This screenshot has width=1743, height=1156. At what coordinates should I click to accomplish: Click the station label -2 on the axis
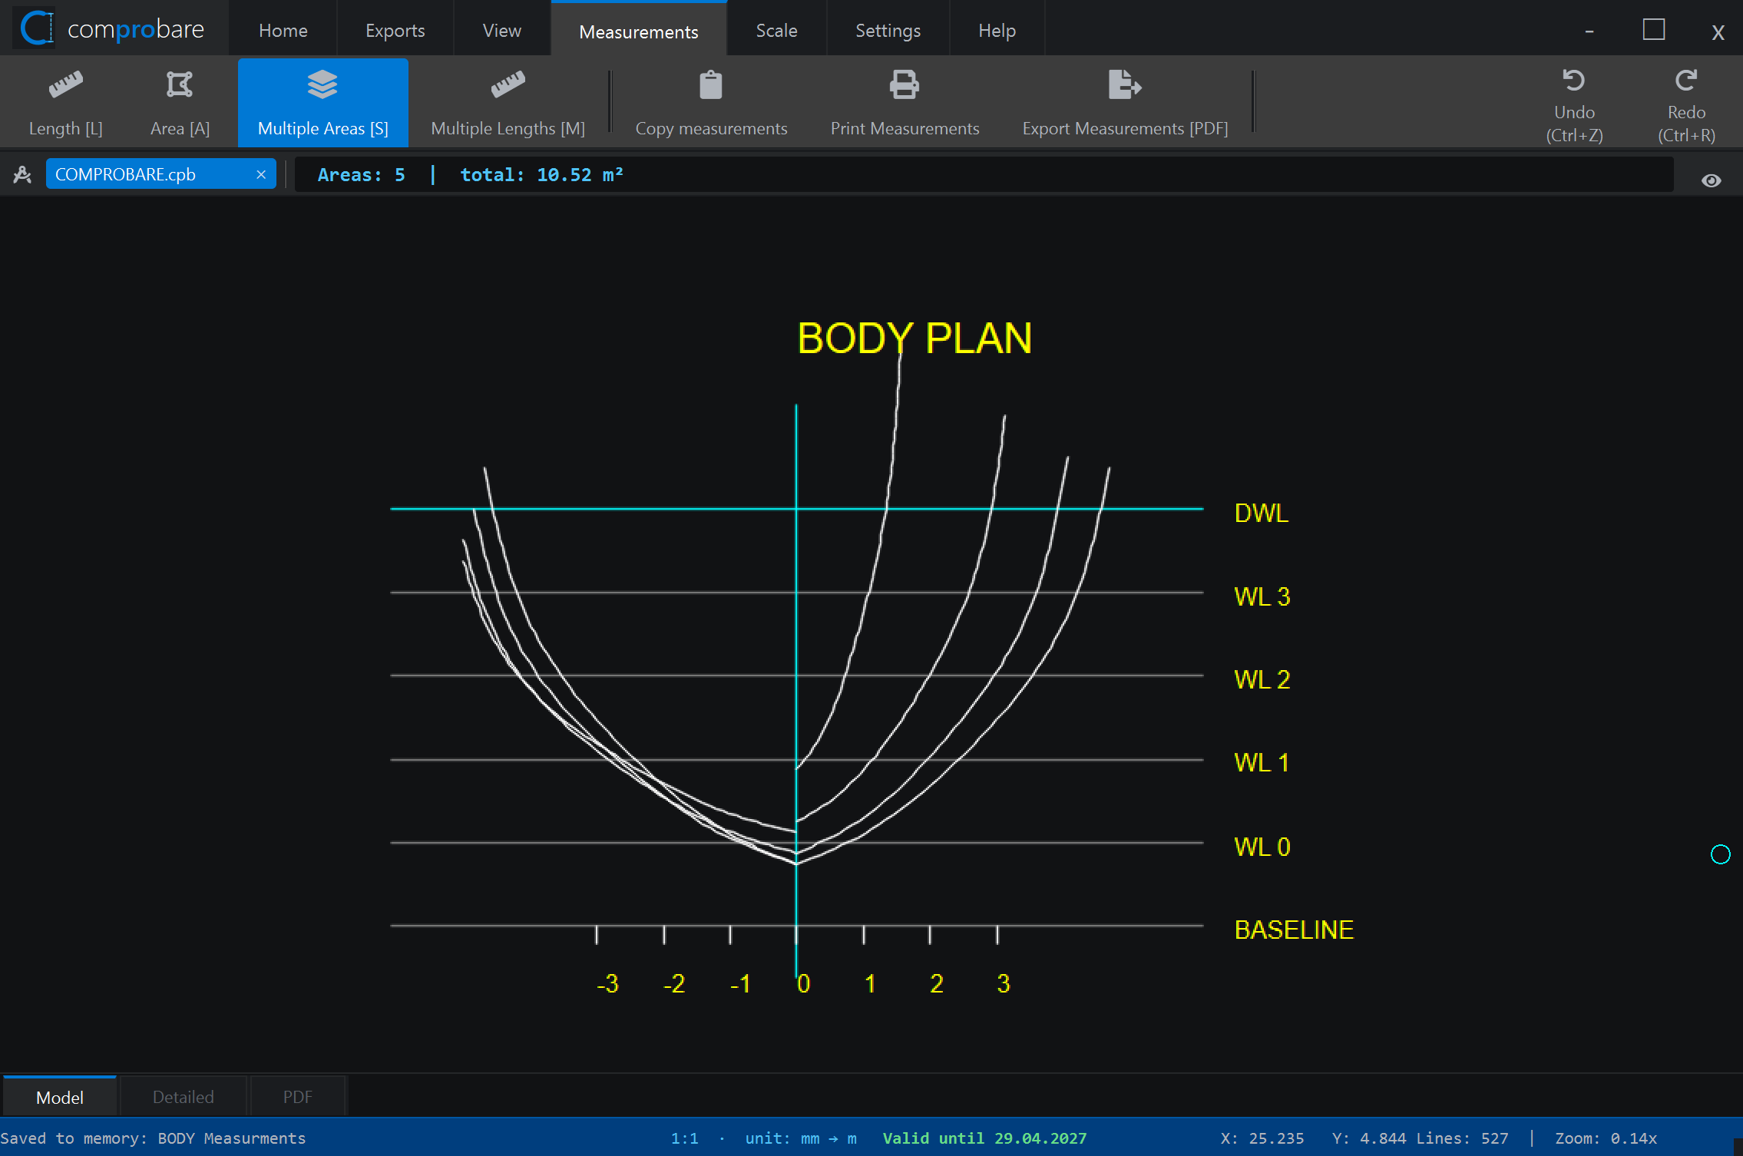[x=674, y=983]
